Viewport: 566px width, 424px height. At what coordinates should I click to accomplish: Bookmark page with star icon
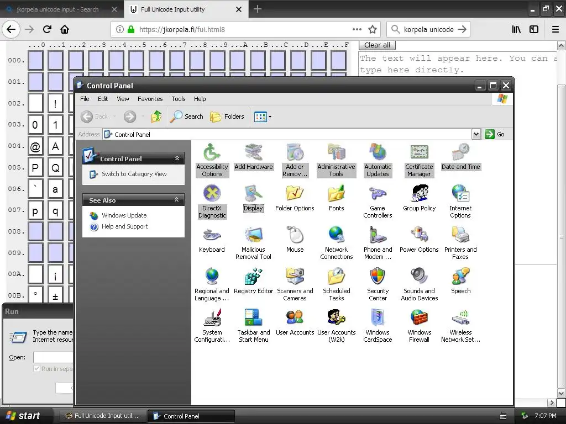click(x=373, y=29)
